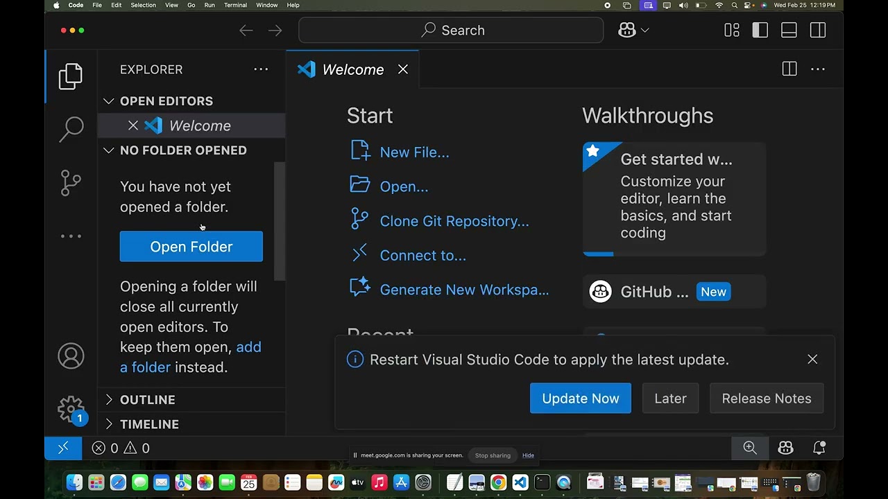The width and height of the screenshot is (888, 499).
Task: Open the Accounts menu icon
Action: (71, 356)
